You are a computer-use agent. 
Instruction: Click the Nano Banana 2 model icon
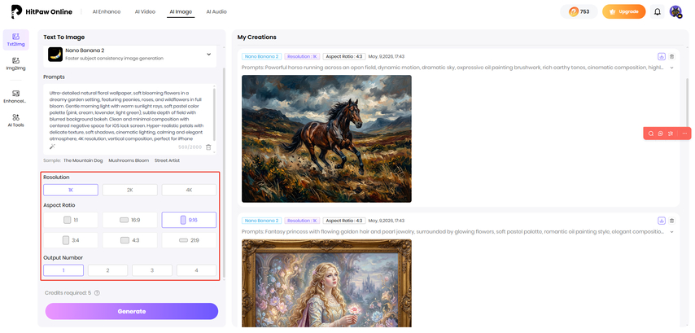[x=55, y=54]
